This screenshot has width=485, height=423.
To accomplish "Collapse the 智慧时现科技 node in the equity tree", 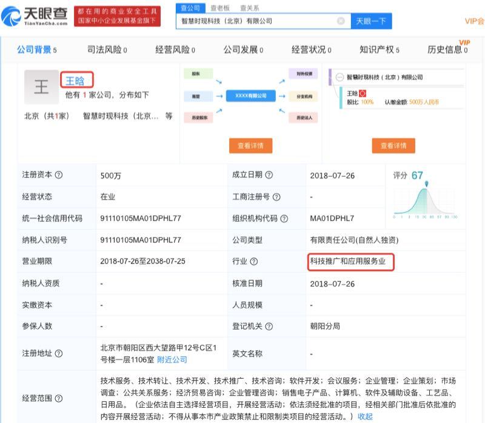I will click(x=340, y=76).
